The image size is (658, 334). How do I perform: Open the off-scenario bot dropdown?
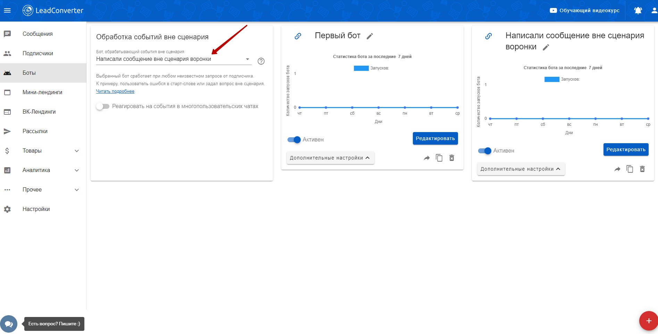173,59
